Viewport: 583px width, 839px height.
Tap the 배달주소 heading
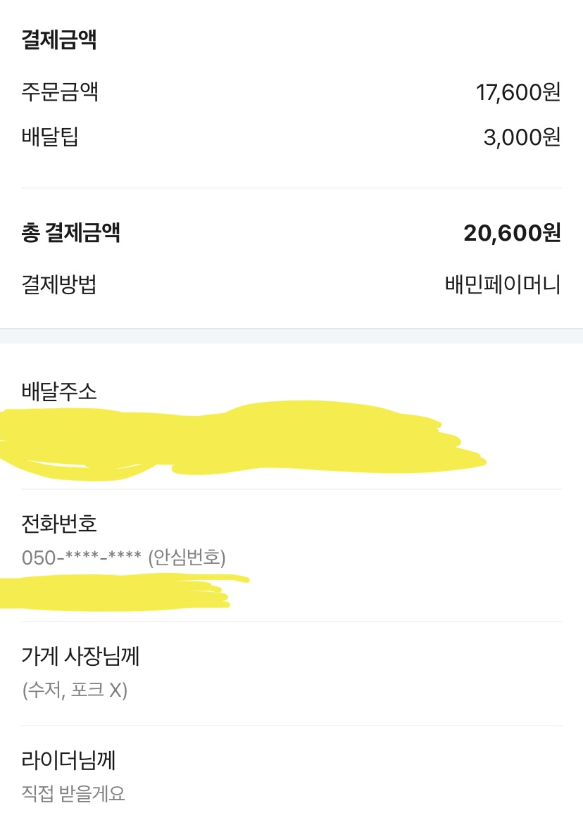(x=59, y=391)
